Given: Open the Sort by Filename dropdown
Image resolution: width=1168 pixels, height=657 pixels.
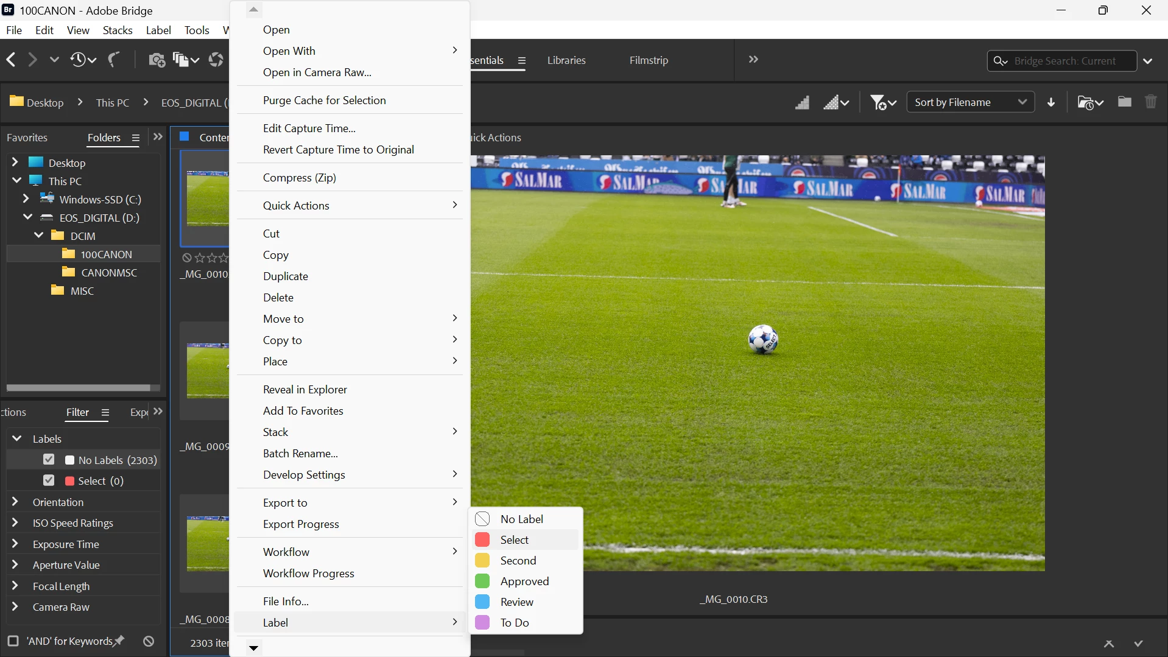Looking at the screenshot, I should pyautogui.click(x=970, y=102).
